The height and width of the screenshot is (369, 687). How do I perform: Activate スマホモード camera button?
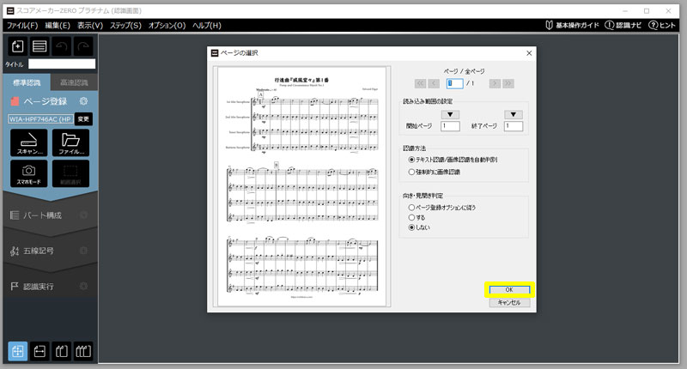29,173
